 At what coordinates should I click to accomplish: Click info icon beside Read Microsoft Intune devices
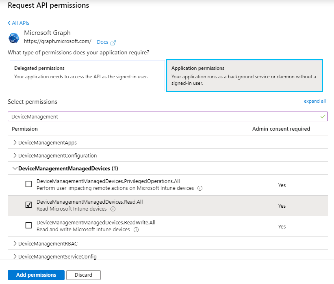coord(113,209)
